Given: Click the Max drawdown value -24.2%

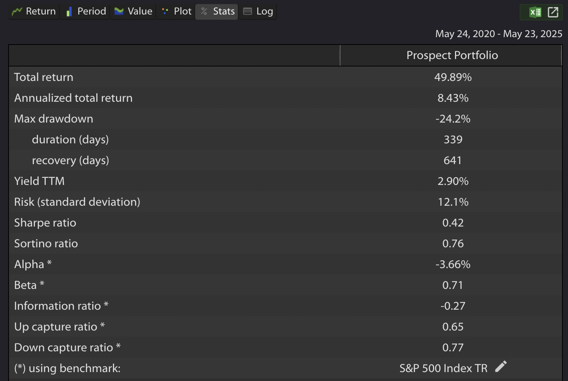Looking at the screenshot, I should (453, 118).
